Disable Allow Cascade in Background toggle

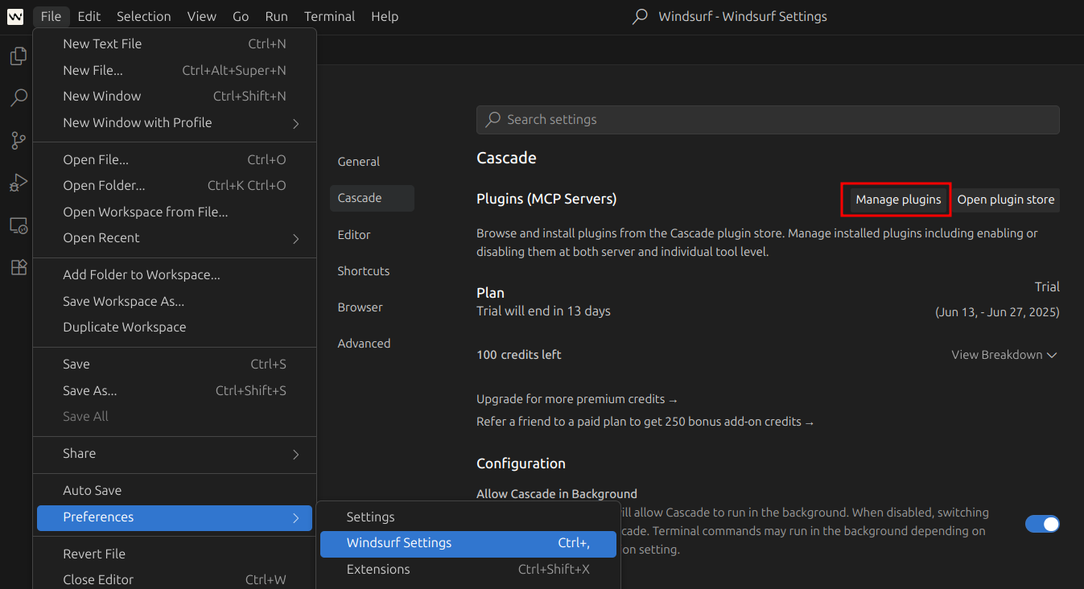pos(1042,525)
